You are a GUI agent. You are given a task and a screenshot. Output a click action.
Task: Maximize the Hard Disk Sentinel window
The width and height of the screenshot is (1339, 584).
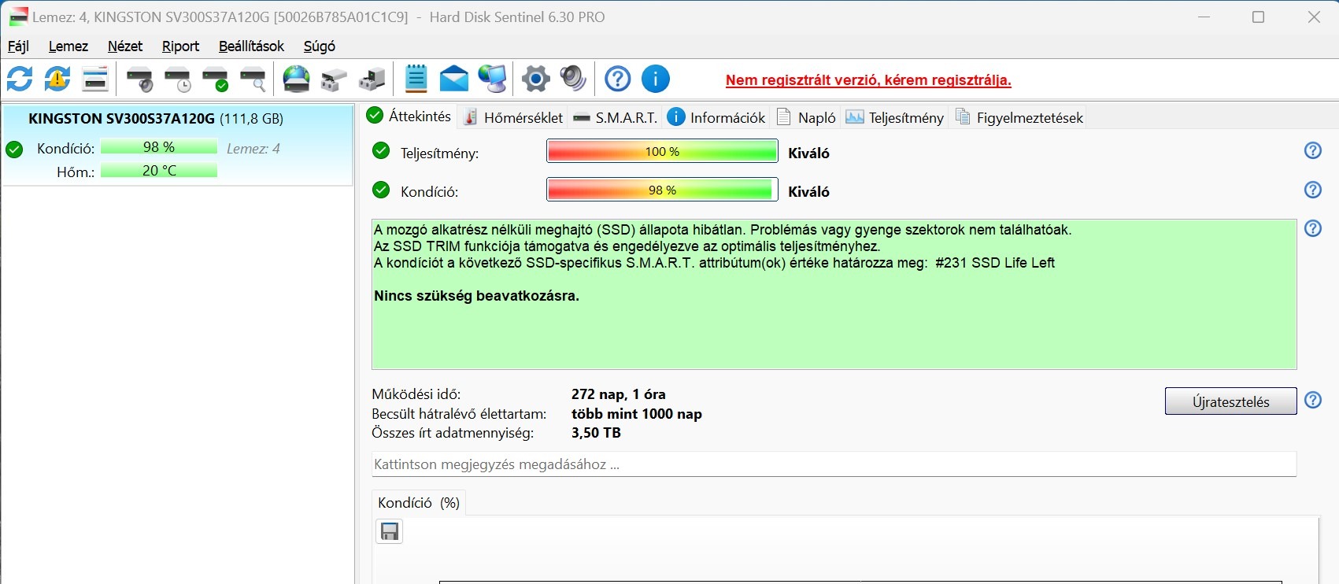pos(1258,17)
